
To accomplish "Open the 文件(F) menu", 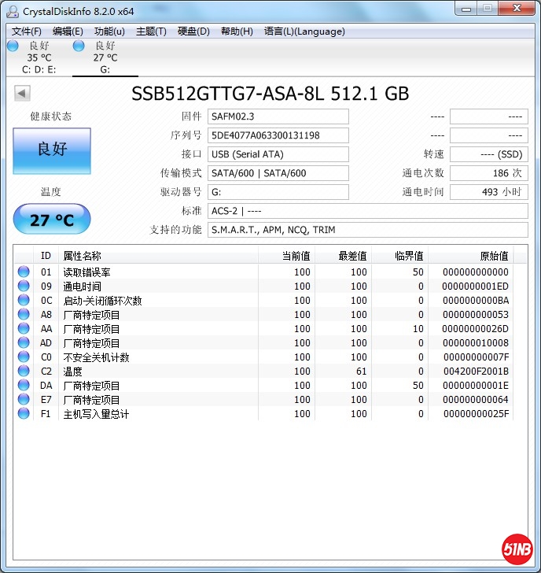I will (27, 31).
